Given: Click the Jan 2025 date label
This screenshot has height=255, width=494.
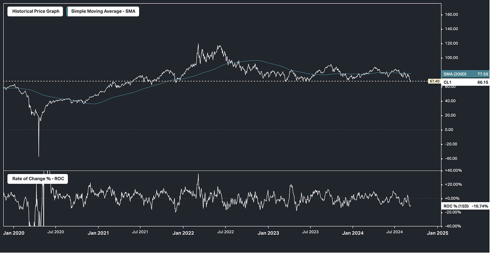Looking at the screenshot, I should pyautogui.click(x=438, y=233).
